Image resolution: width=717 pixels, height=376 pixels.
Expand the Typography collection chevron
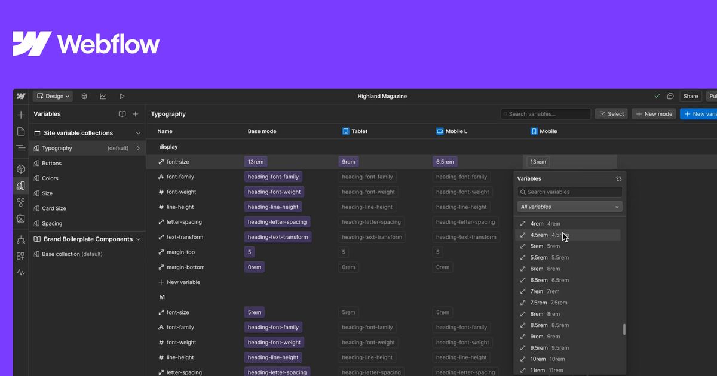pos(139,148)
